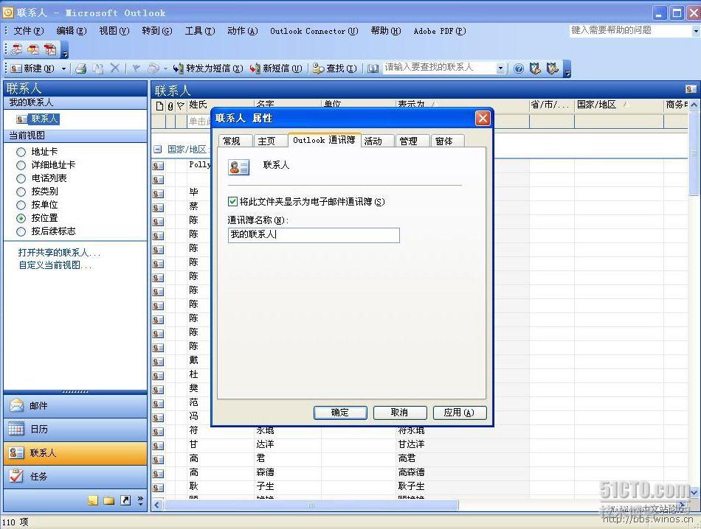Screen dimensions: 701x529
Task: Click the 通讯簿名称 text field
Action: tap(314, 235)
